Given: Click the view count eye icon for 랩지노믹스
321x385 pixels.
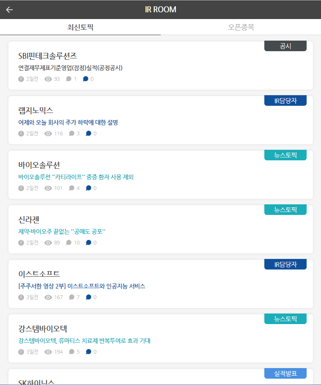Looking at the screenshot, I should (48, 134).
